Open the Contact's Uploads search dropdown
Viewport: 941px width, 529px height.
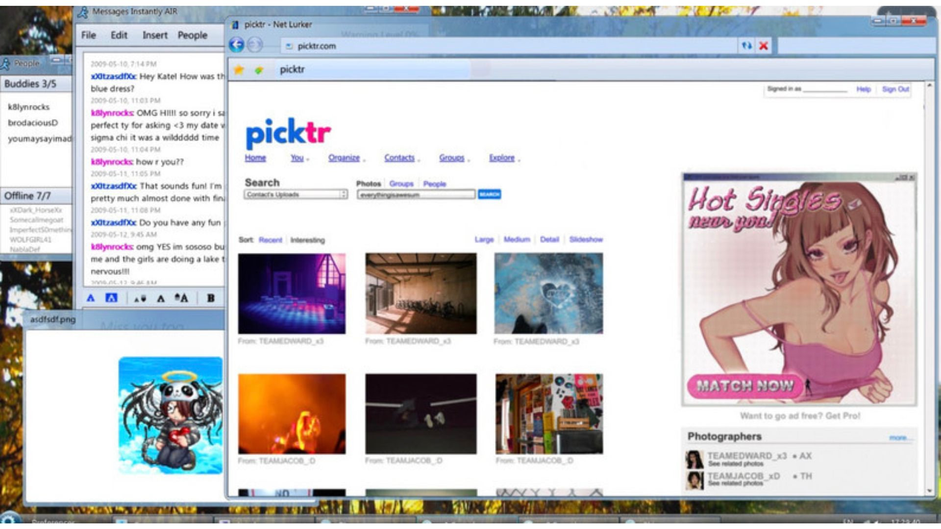point(296,194)
